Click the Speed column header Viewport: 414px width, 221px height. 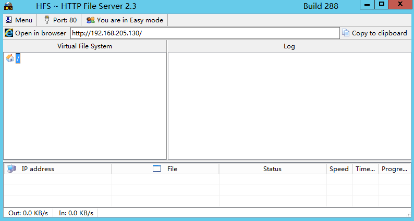point(339,169)
